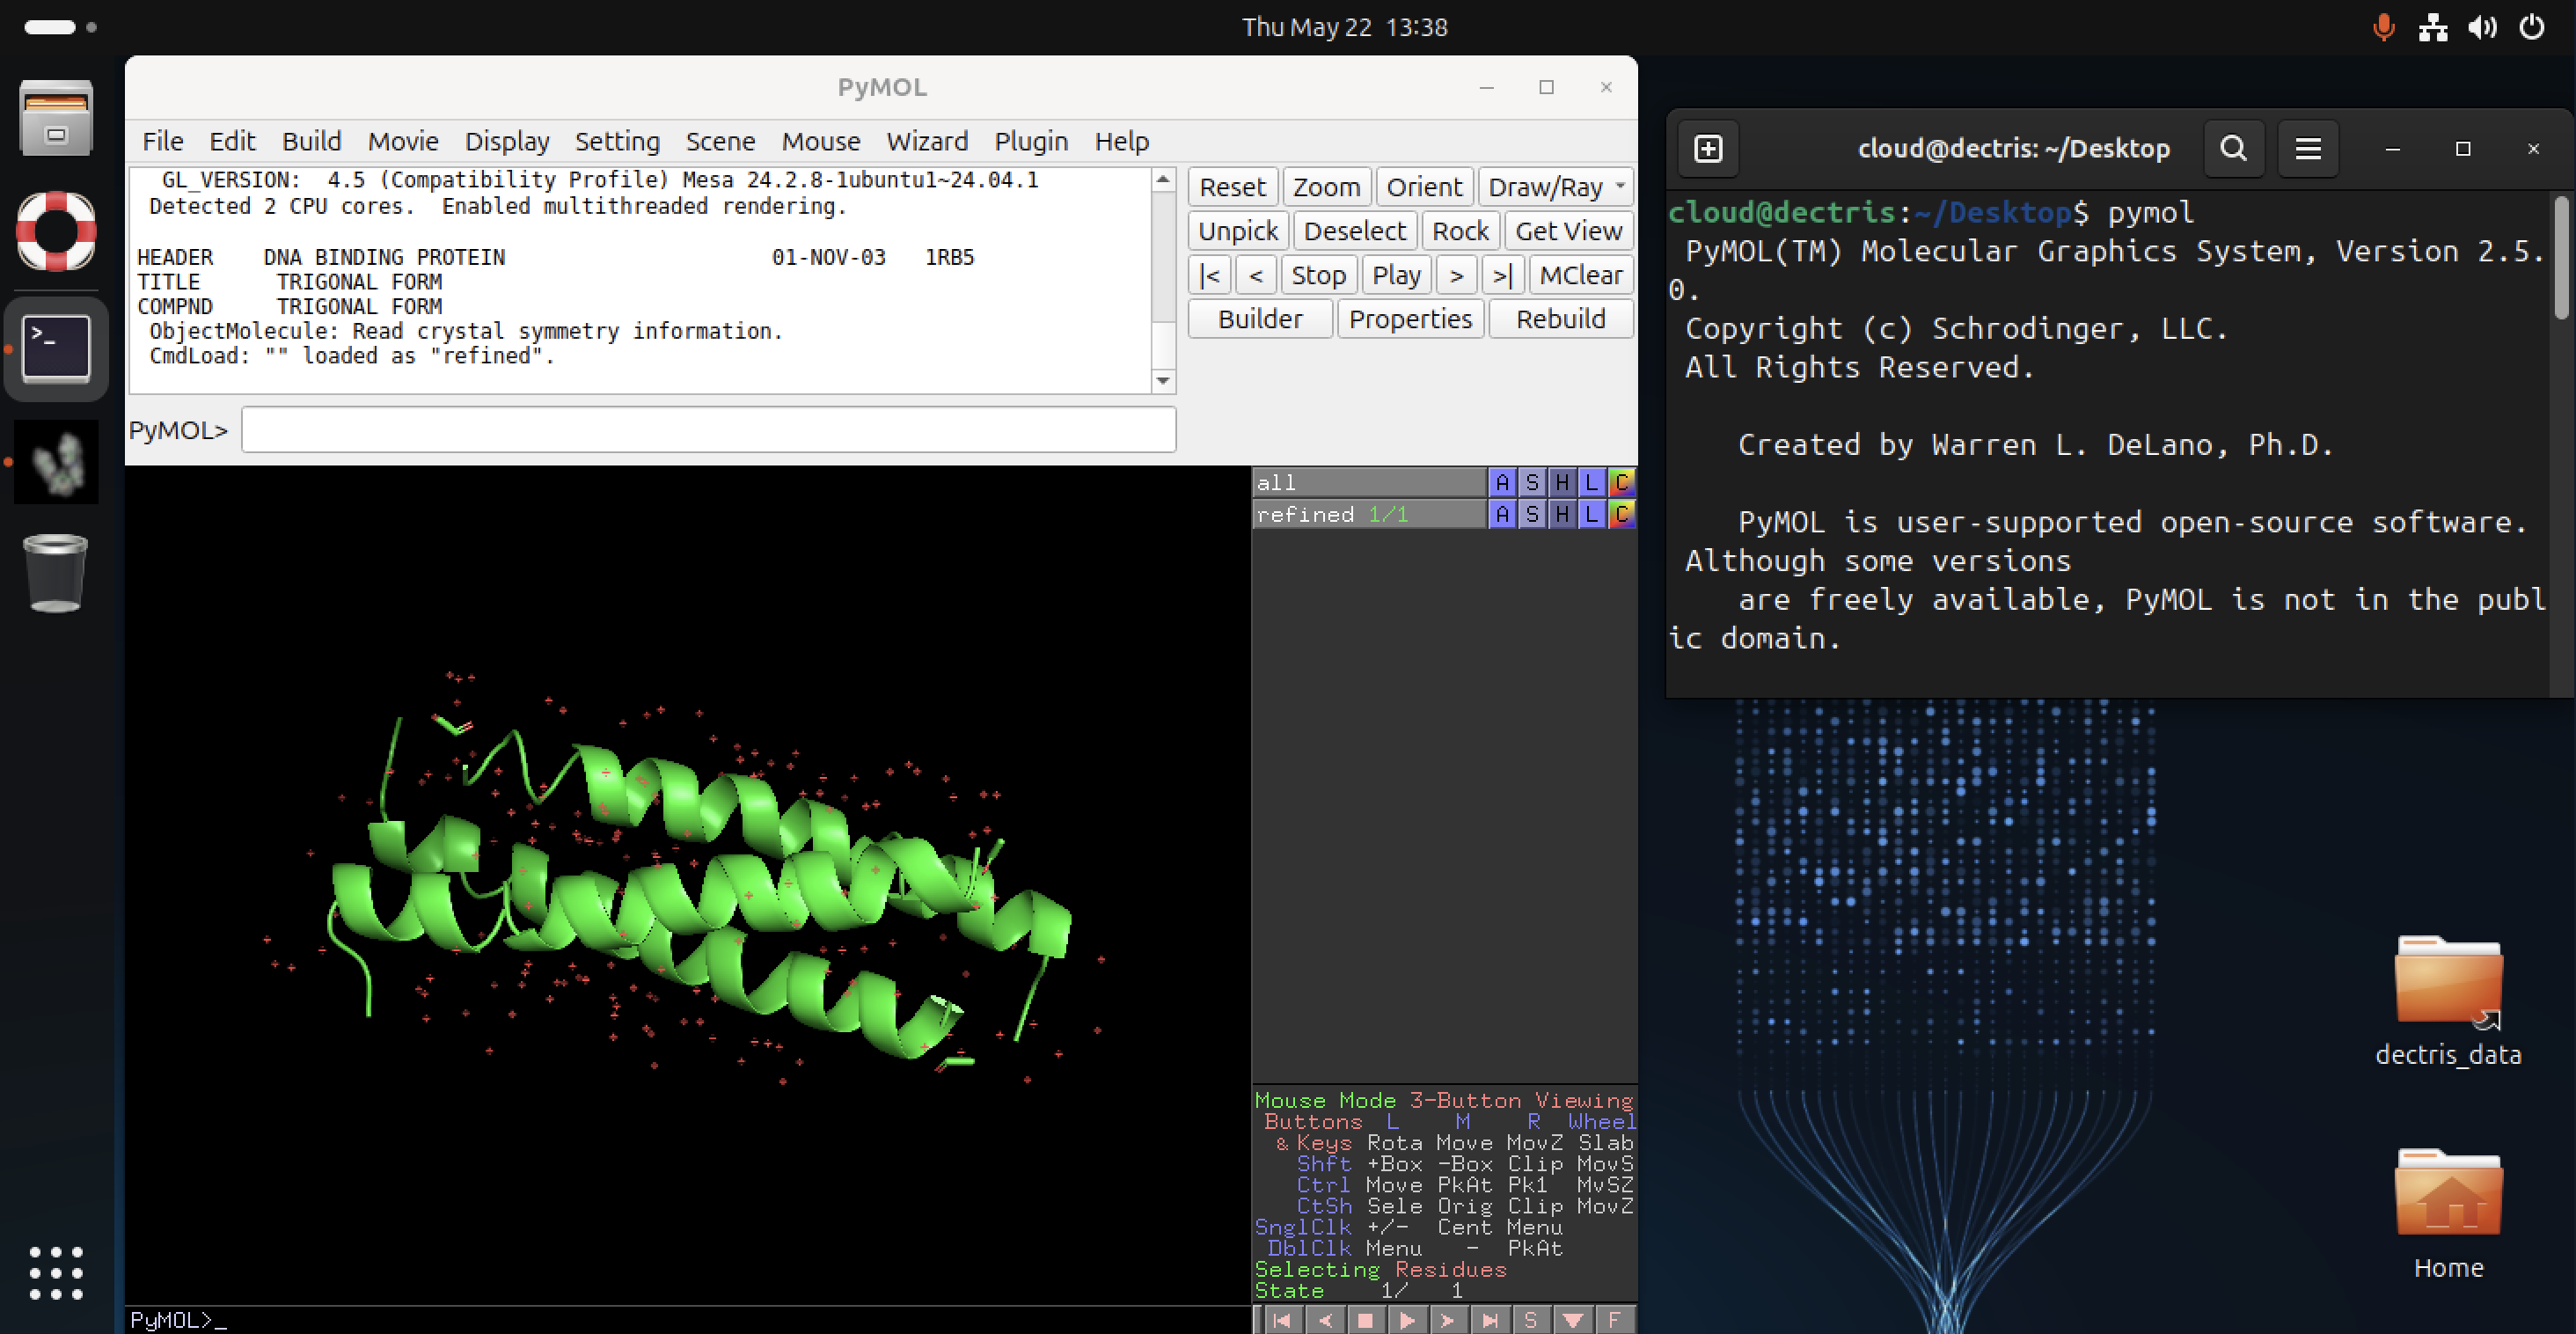Show applications grid in dock
This screenshot has height=1334, width=2576.
56,1272
